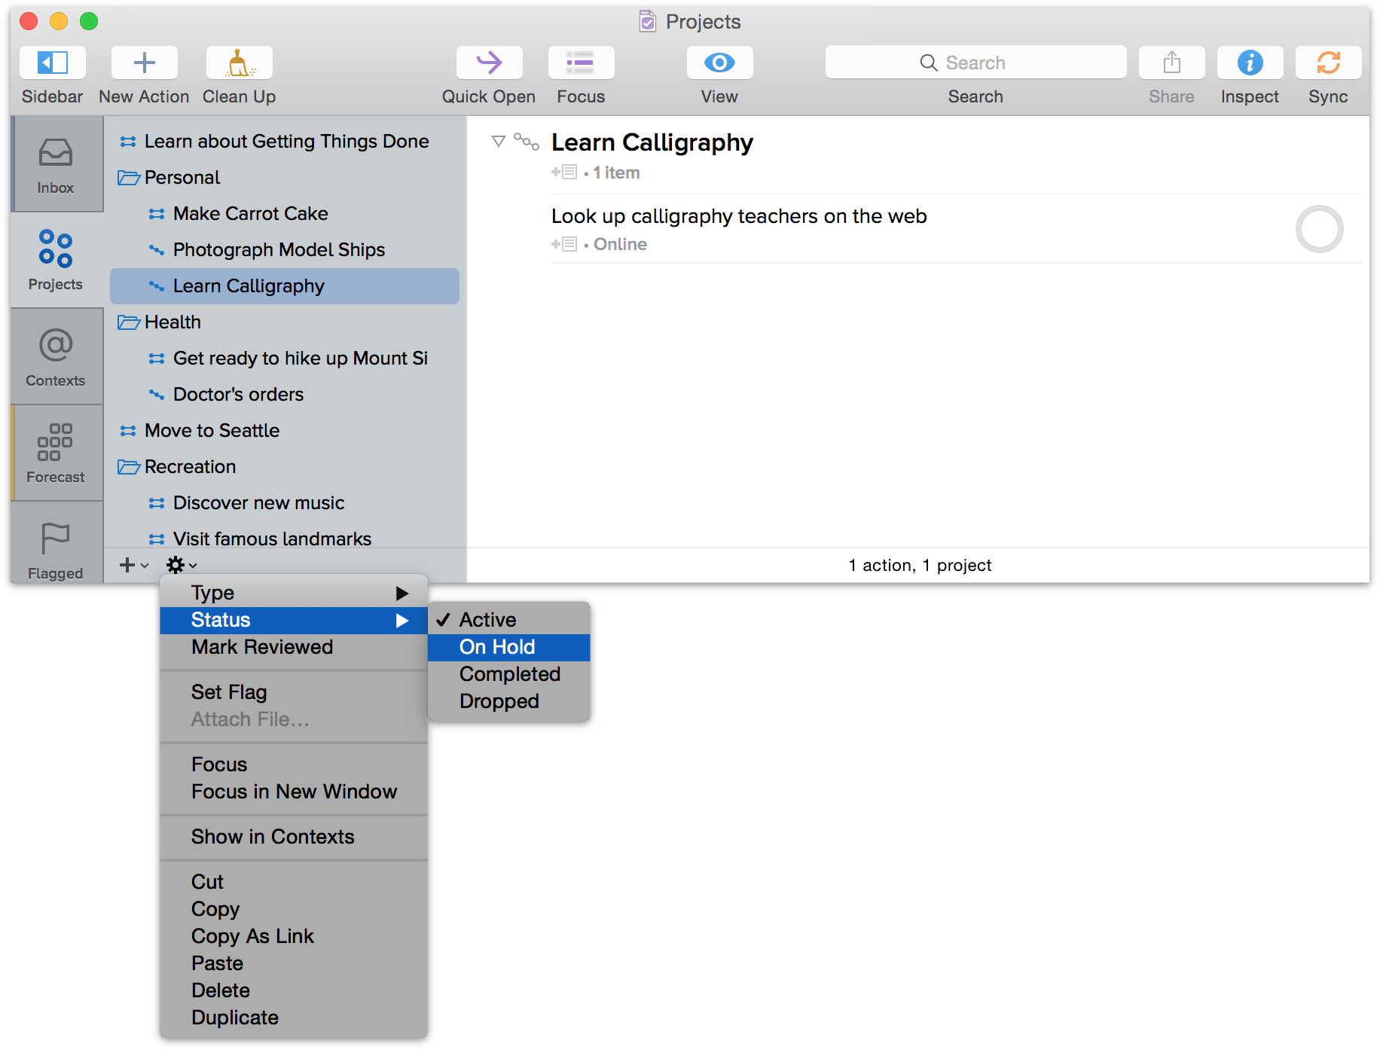Choose Copy As Link
Viewport: 1380px width, 1050px height.
tap(294, 936)
